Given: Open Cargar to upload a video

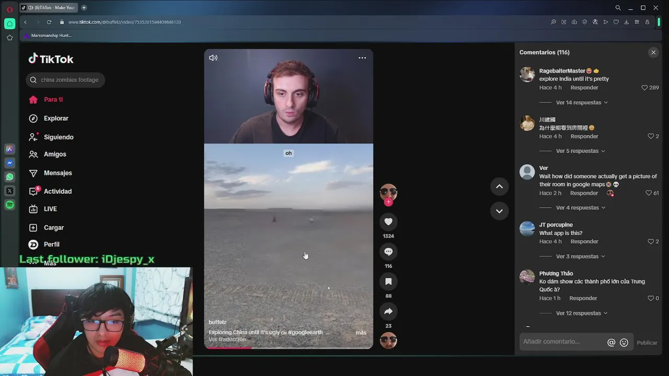Looking at the screenshot, I should coord(53,228).
